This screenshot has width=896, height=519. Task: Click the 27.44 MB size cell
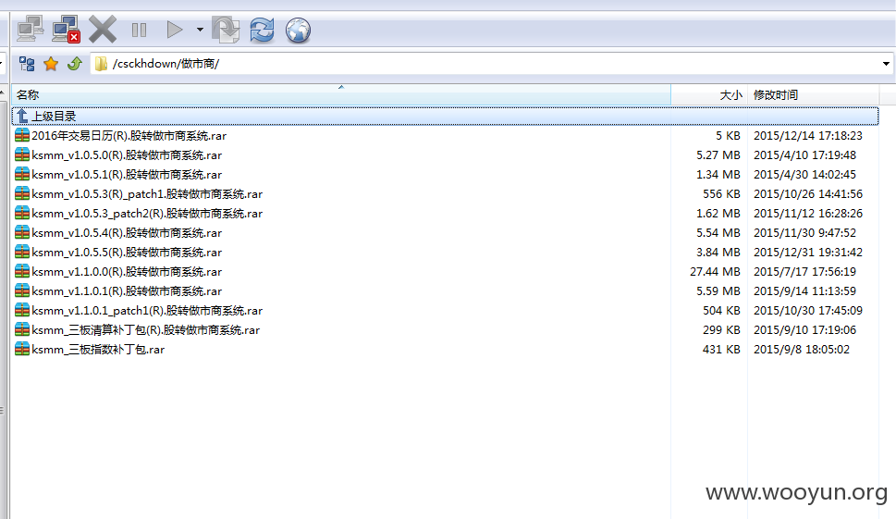click(x=715, y=272)
